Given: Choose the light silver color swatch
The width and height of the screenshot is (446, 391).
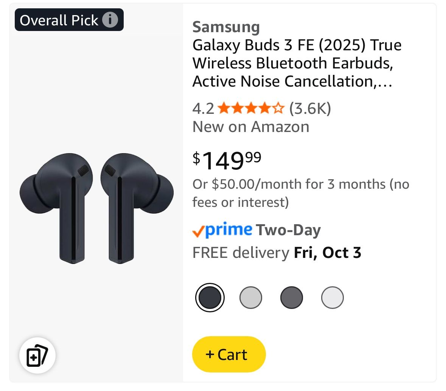Looking at the screenshot, I should pyautogui.click(x=251, y=298).
